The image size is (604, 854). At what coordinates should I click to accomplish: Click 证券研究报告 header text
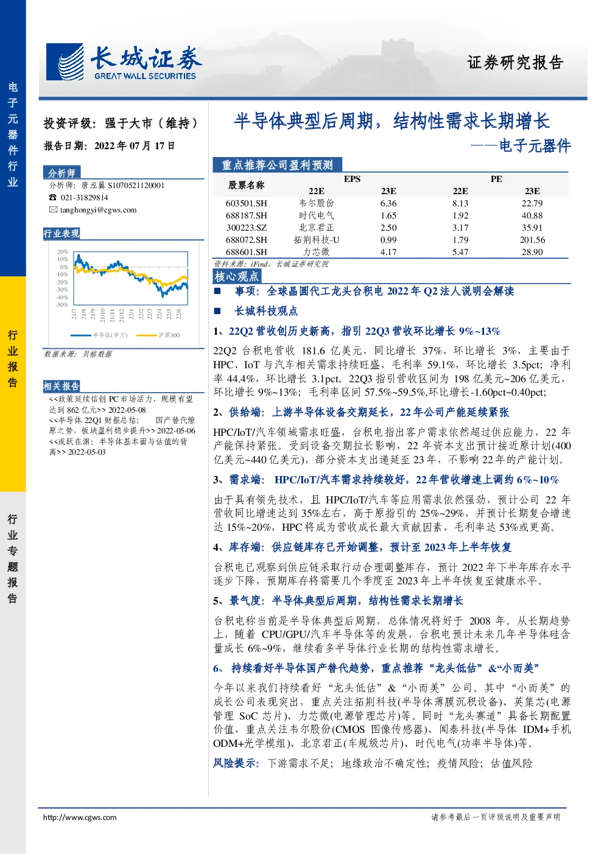(x=515, y=62)
